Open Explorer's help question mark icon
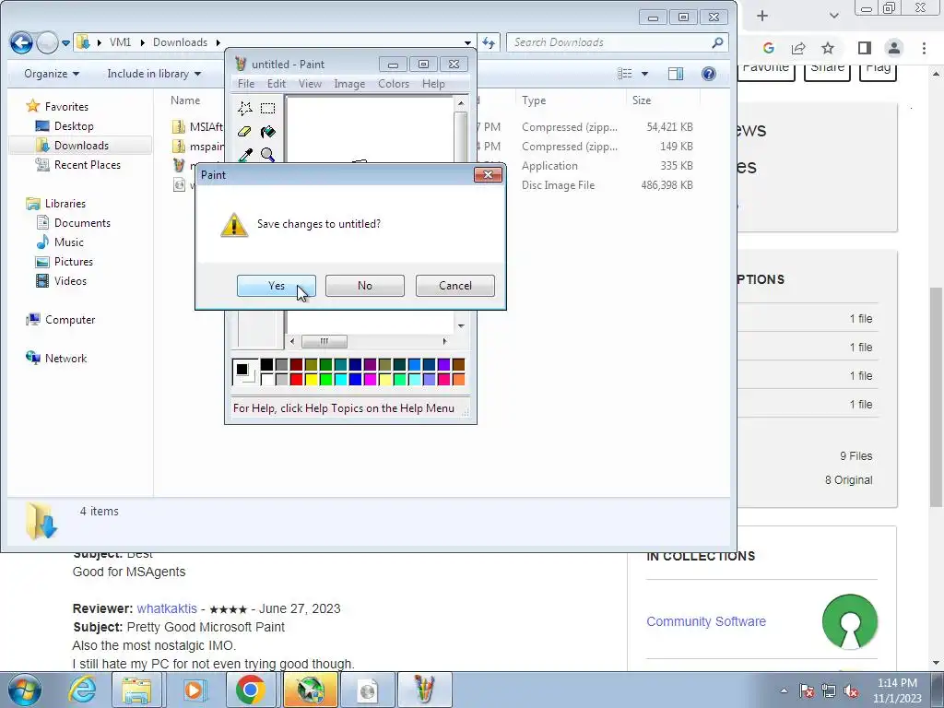Viewport: 944px width, 708px height. [709, 74]
